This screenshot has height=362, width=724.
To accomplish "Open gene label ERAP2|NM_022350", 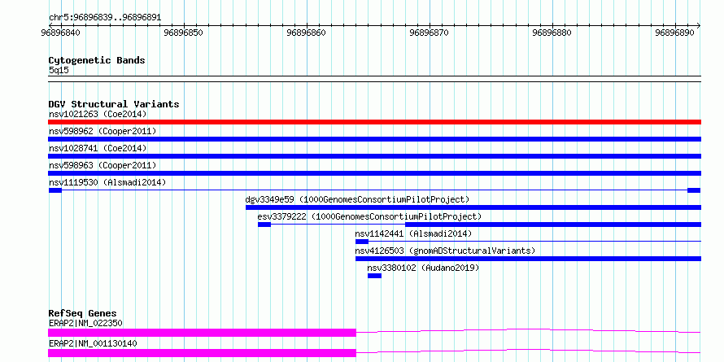I will tap(85, 323).
